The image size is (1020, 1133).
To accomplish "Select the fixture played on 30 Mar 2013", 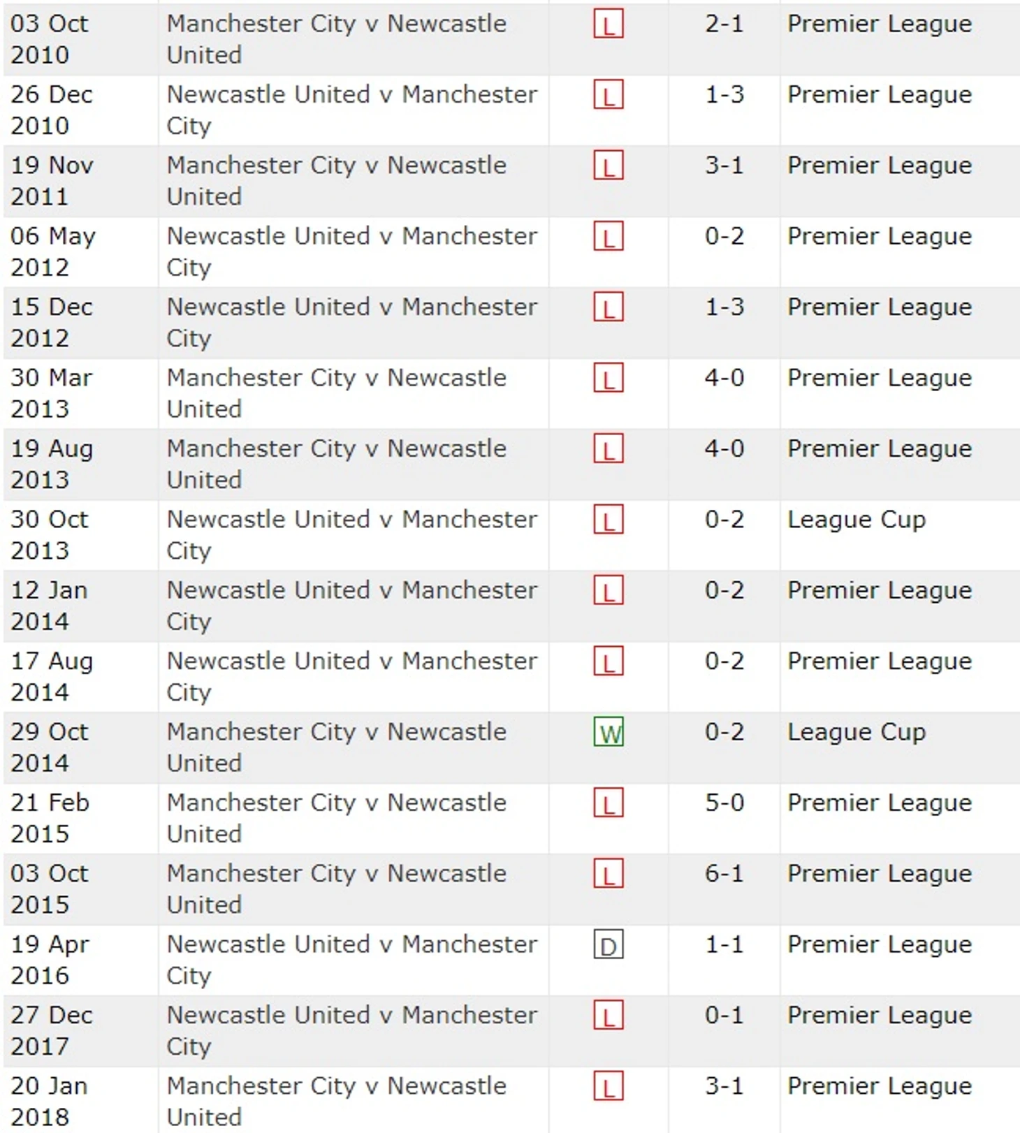I will pos(336,393).
